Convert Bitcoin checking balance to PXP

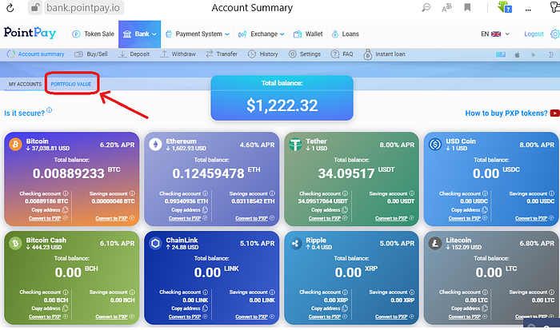tap(45, 218)
